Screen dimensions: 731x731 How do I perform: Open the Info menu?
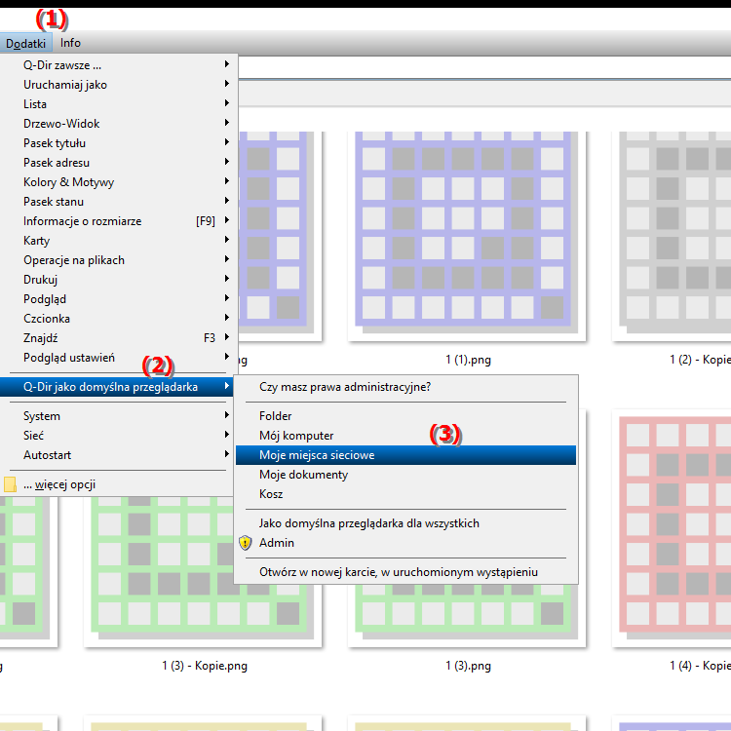(x=70, y=43)
